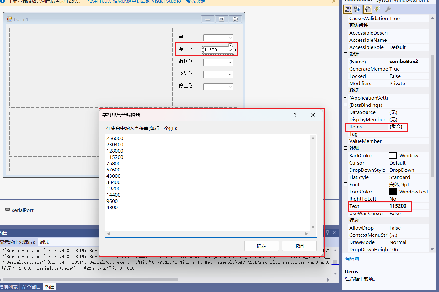Screen dimensions: 439x292
Task: Select the DisplayMember property row
Action: (389, 119)
